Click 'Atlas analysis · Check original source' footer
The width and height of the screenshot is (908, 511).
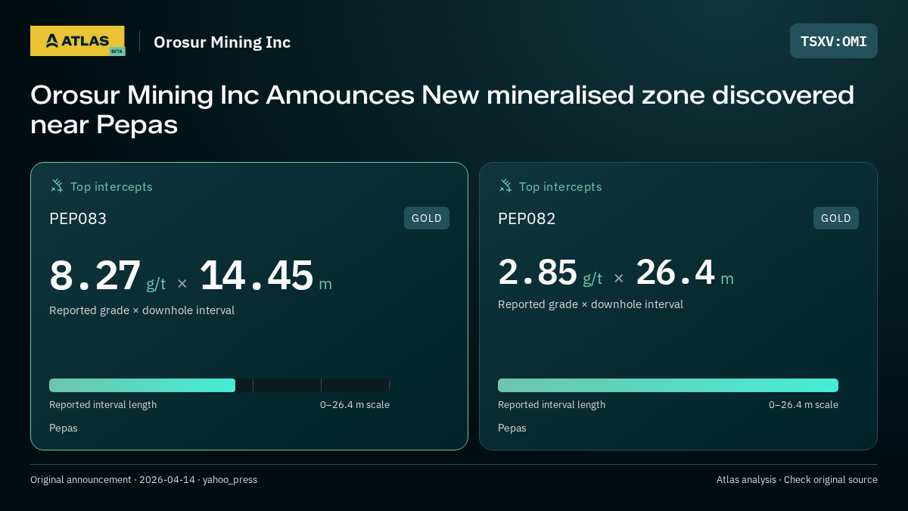(x=797, y=480)
